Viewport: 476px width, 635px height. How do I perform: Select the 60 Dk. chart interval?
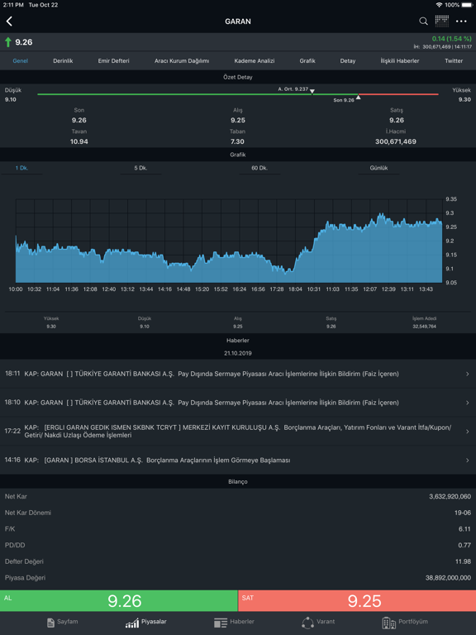259,168
